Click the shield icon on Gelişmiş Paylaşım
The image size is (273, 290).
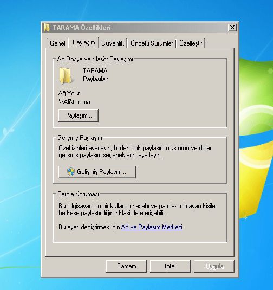click(x=71, y=172)
